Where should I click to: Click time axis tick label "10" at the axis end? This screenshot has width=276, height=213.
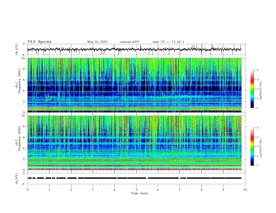click(245, 190)
